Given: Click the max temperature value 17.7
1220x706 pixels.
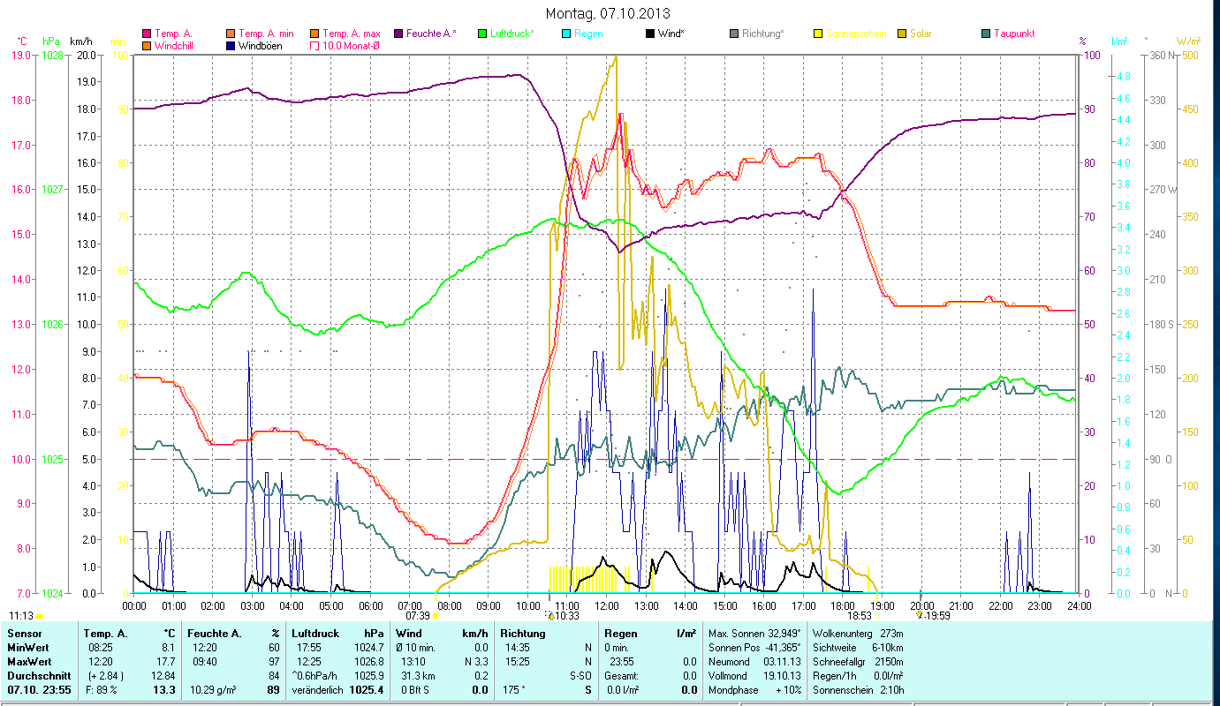Looking at the screenshot, I should point(166,662).
